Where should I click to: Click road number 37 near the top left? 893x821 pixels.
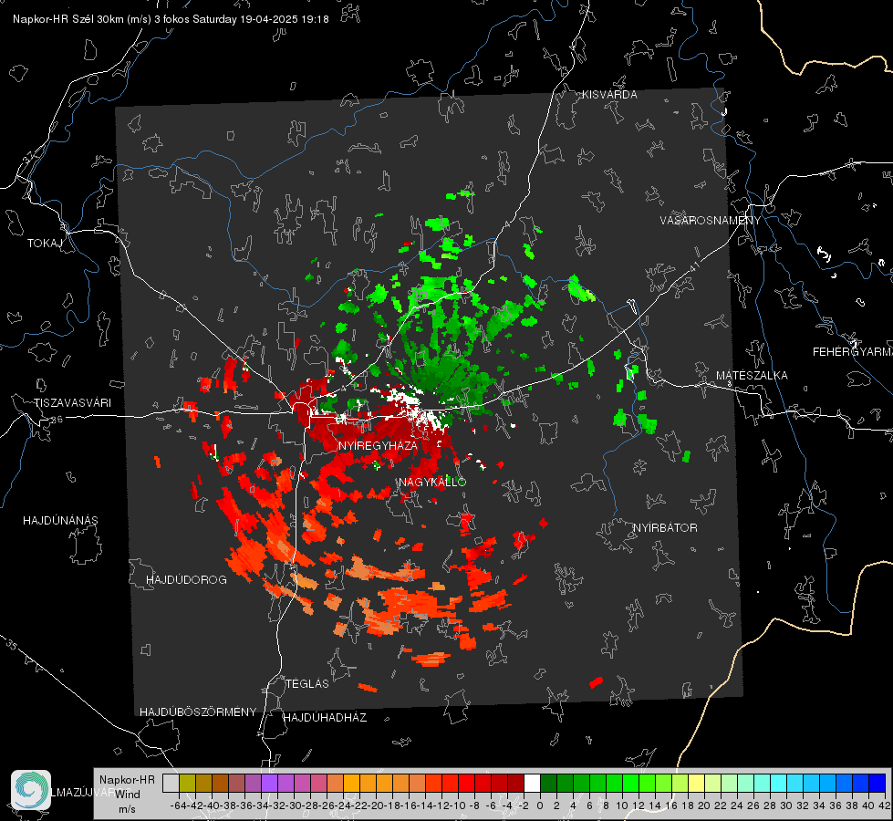pyautogui.click(x=28, y=157)
